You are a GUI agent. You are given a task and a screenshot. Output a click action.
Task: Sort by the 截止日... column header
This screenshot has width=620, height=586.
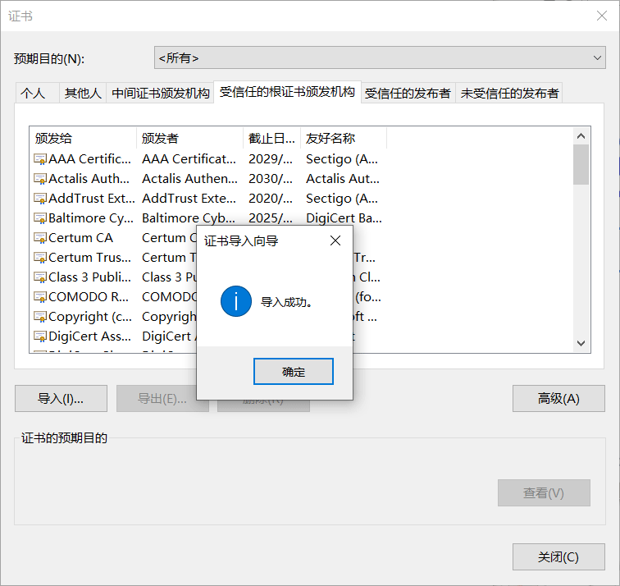[272, 138]
